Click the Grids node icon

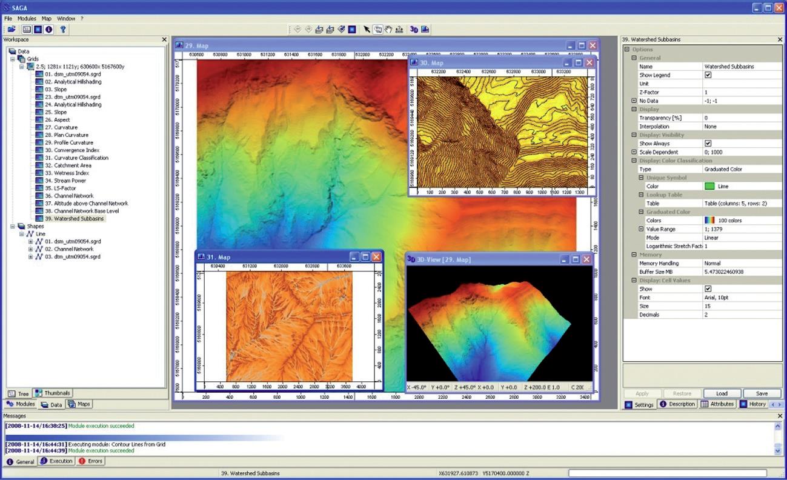point(22,59)
